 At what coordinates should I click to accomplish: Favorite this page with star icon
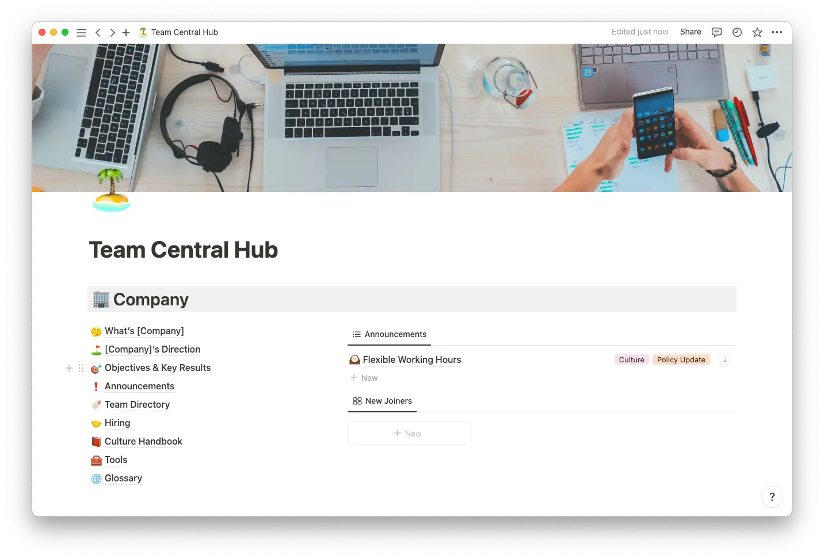(757, 32)
